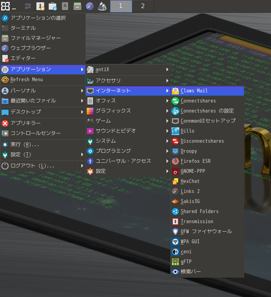Open コントロールセンター from the menu
The image size is (271, 297).
pos(43,133)
